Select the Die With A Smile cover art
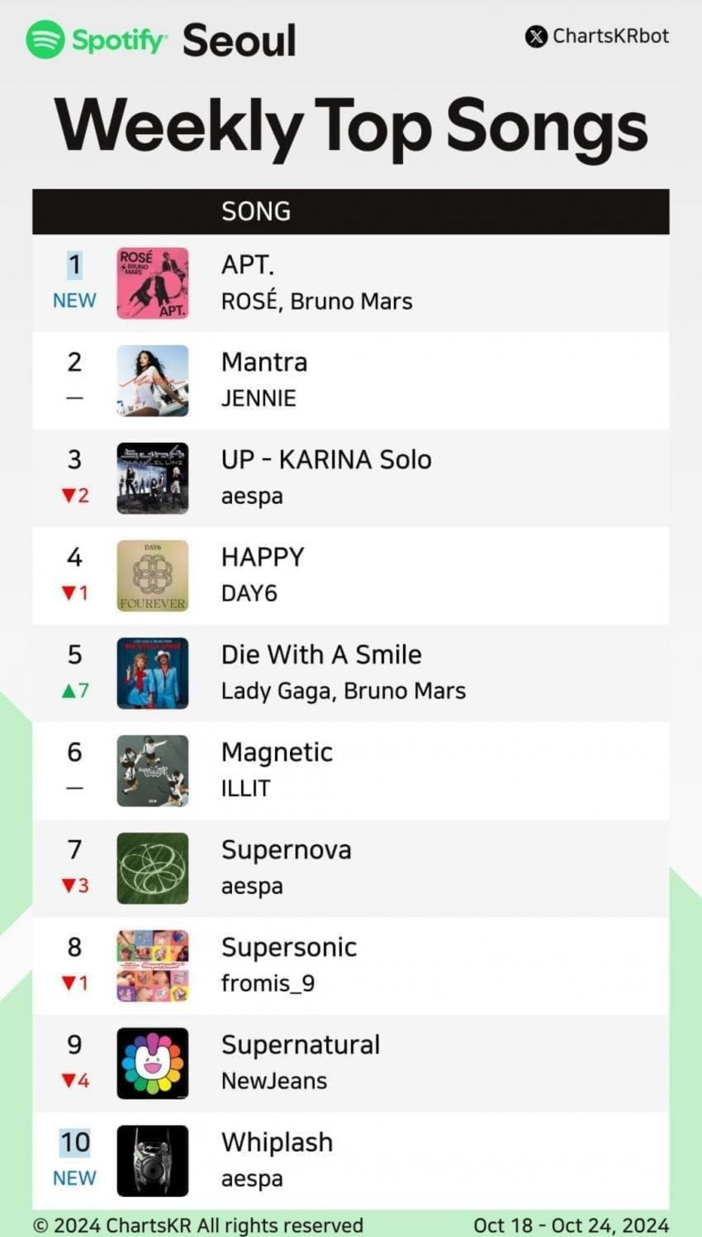702x1237 pixels. coord(152,673)
